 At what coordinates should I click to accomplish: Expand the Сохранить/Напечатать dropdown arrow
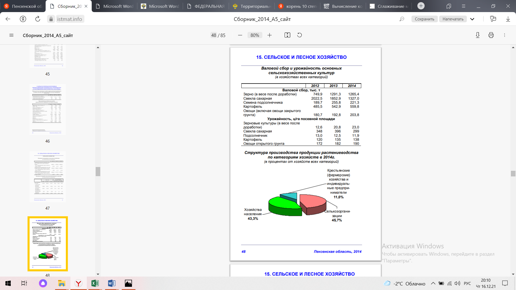tap(472, 19)
